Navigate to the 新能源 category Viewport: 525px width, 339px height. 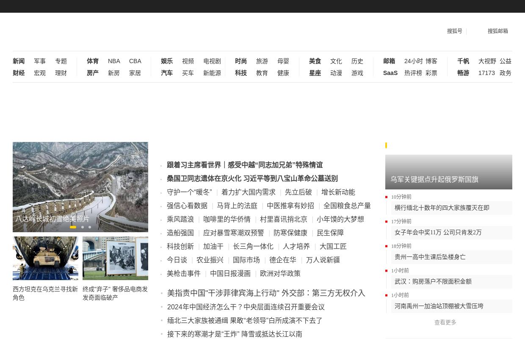212,73
